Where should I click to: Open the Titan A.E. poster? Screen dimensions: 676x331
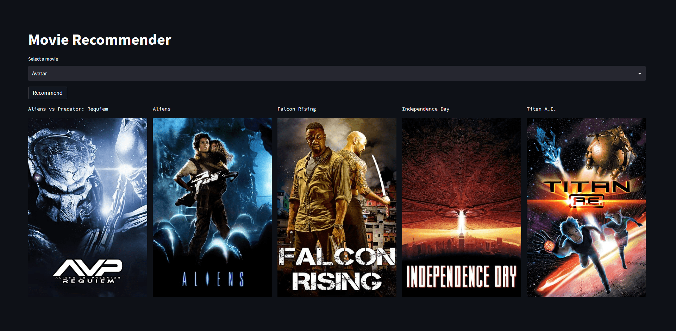(586, 207)
